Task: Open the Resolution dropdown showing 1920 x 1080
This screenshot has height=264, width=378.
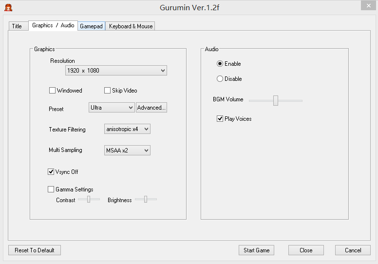Action: (116, 71)
